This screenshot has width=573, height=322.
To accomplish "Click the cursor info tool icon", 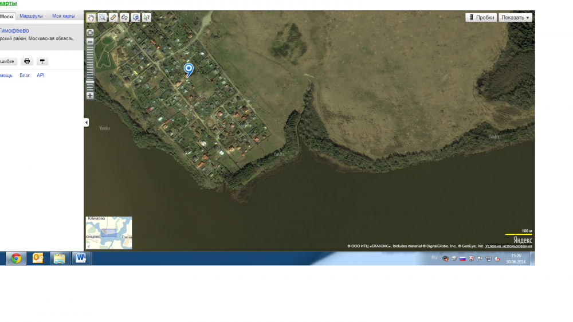I will point(147,18).
